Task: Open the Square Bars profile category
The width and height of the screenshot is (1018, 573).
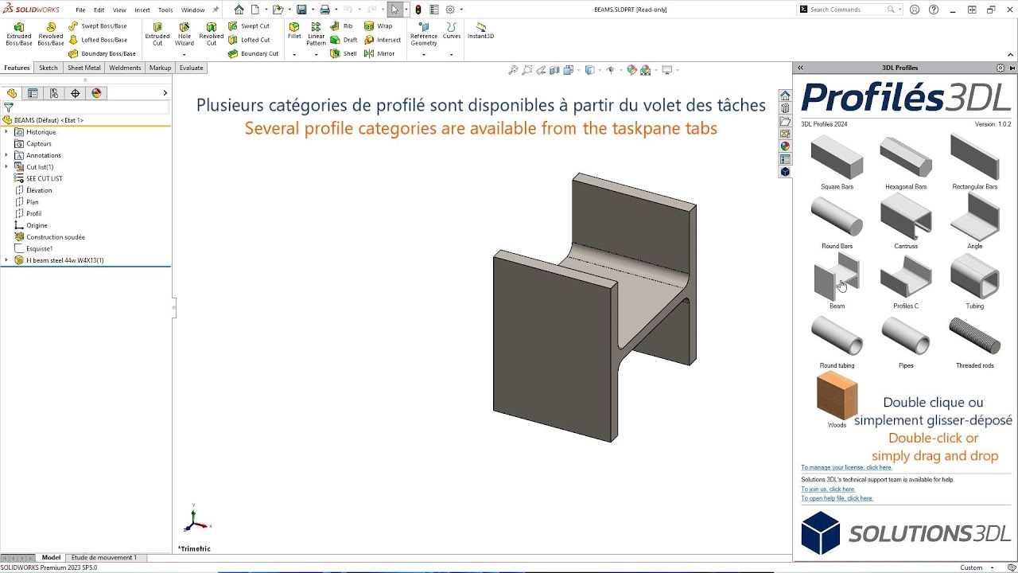Action: [837, 163]
